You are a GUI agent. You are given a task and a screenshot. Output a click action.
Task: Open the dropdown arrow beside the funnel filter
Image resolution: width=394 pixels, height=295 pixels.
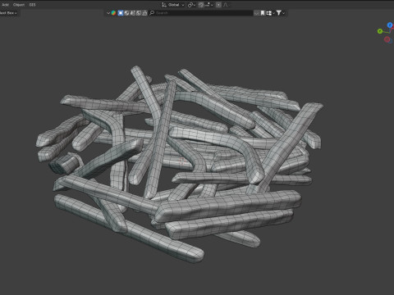[x=284, y=13]
